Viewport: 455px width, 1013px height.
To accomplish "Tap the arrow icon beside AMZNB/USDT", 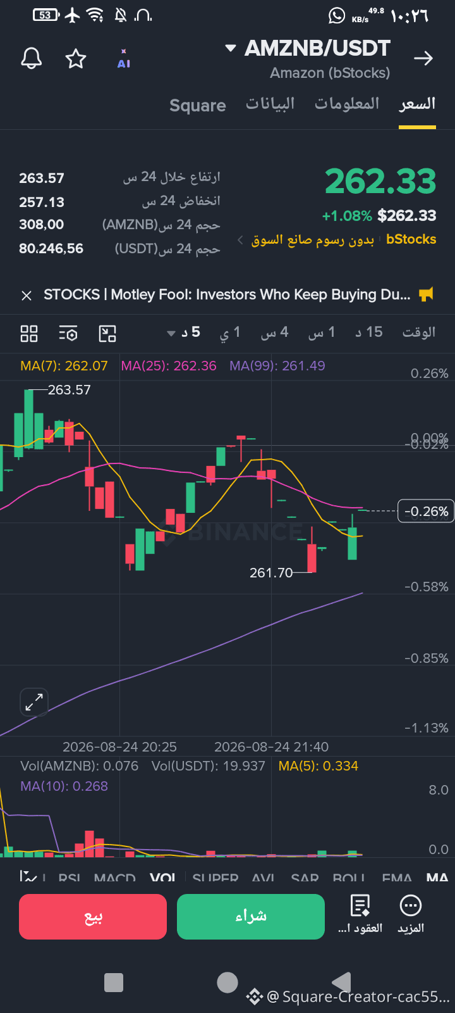I will coord(423,59).
